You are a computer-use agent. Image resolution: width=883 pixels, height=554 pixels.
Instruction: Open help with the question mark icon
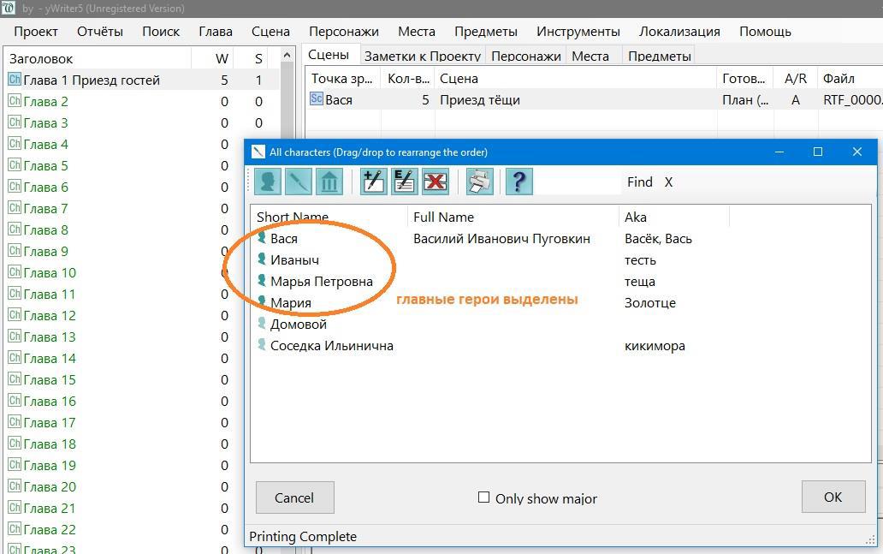coord(519,182)
